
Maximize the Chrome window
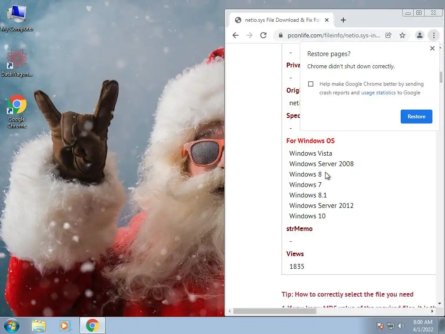[x=419, y=13]
